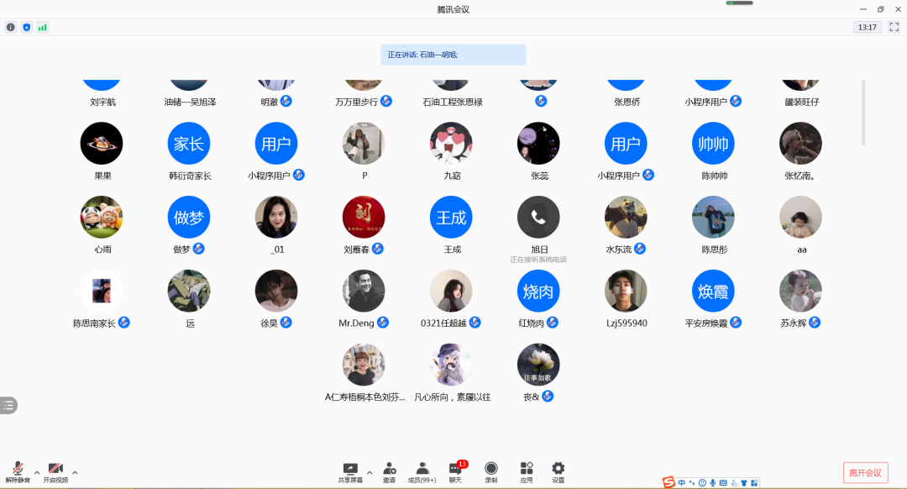907x489 pixels.
Task: Open 设置 settings gear
Action: tap(558, 471)
